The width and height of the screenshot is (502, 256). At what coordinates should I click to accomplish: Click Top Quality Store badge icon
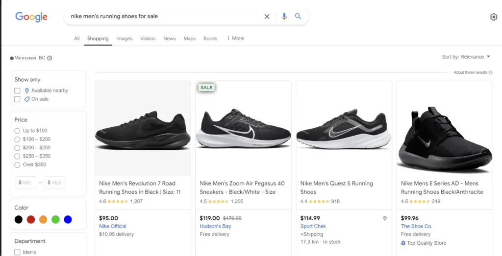[403, 243]
